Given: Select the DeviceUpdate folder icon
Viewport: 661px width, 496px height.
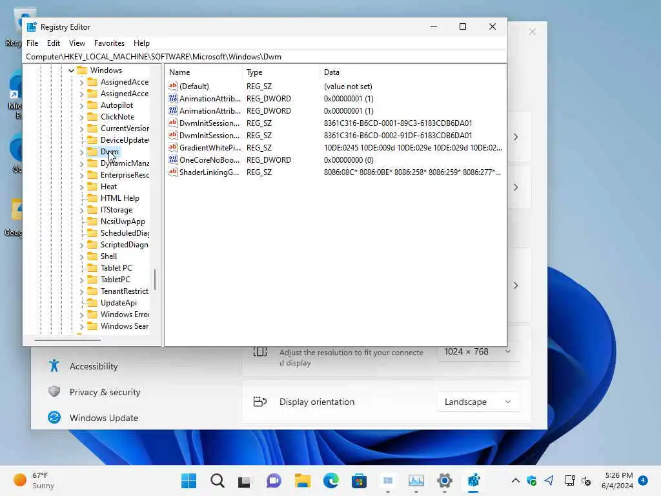Looking at the screenshot, I should (92, 139).
